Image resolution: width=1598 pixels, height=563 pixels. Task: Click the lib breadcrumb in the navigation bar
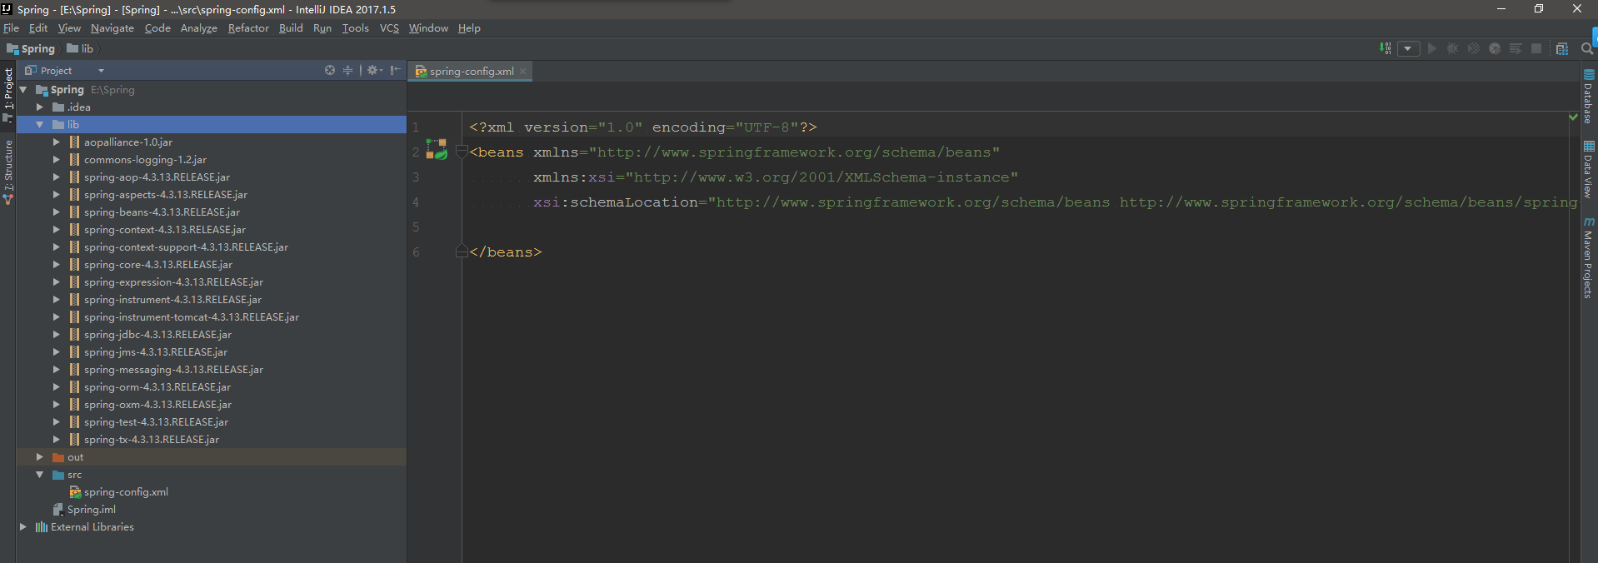point(81,48)
